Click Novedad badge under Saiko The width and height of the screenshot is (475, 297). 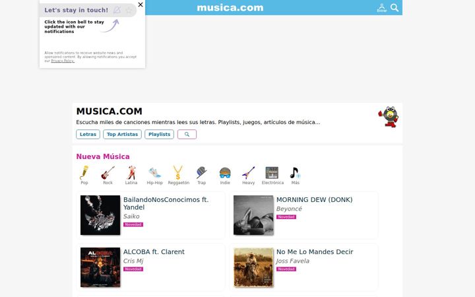133,224
